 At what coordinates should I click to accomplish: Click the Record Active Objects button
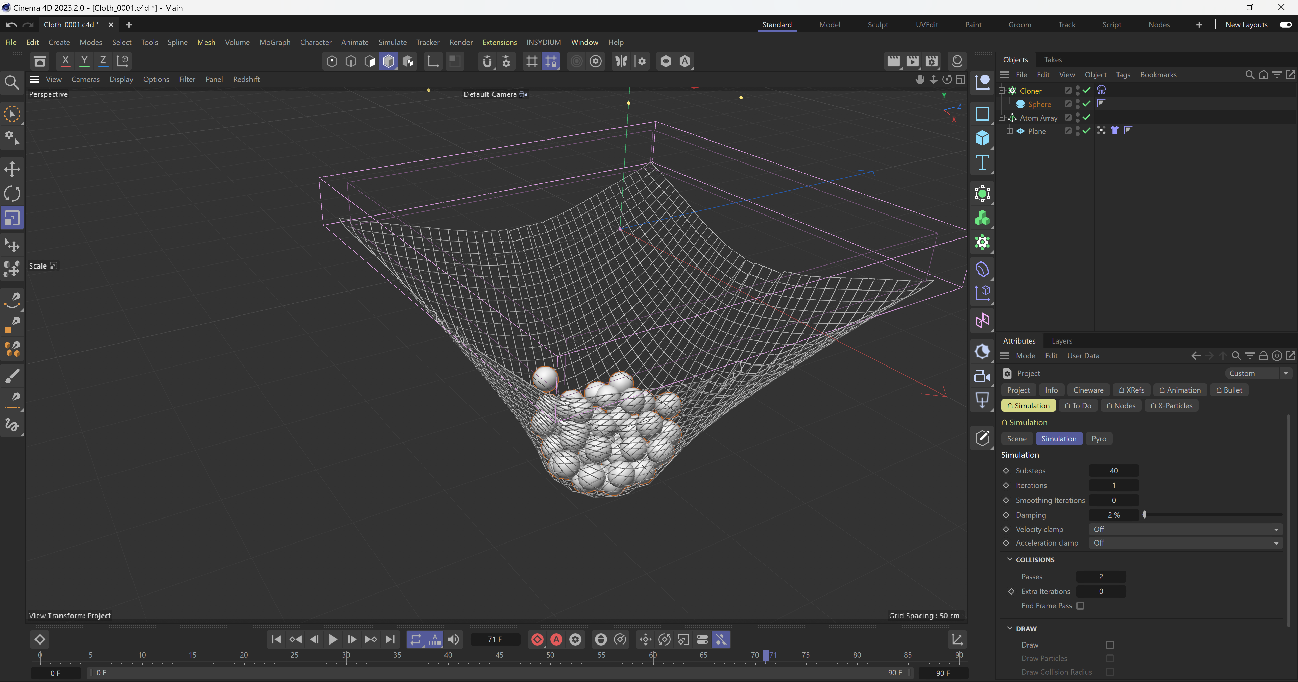click(x=537, y=639)
